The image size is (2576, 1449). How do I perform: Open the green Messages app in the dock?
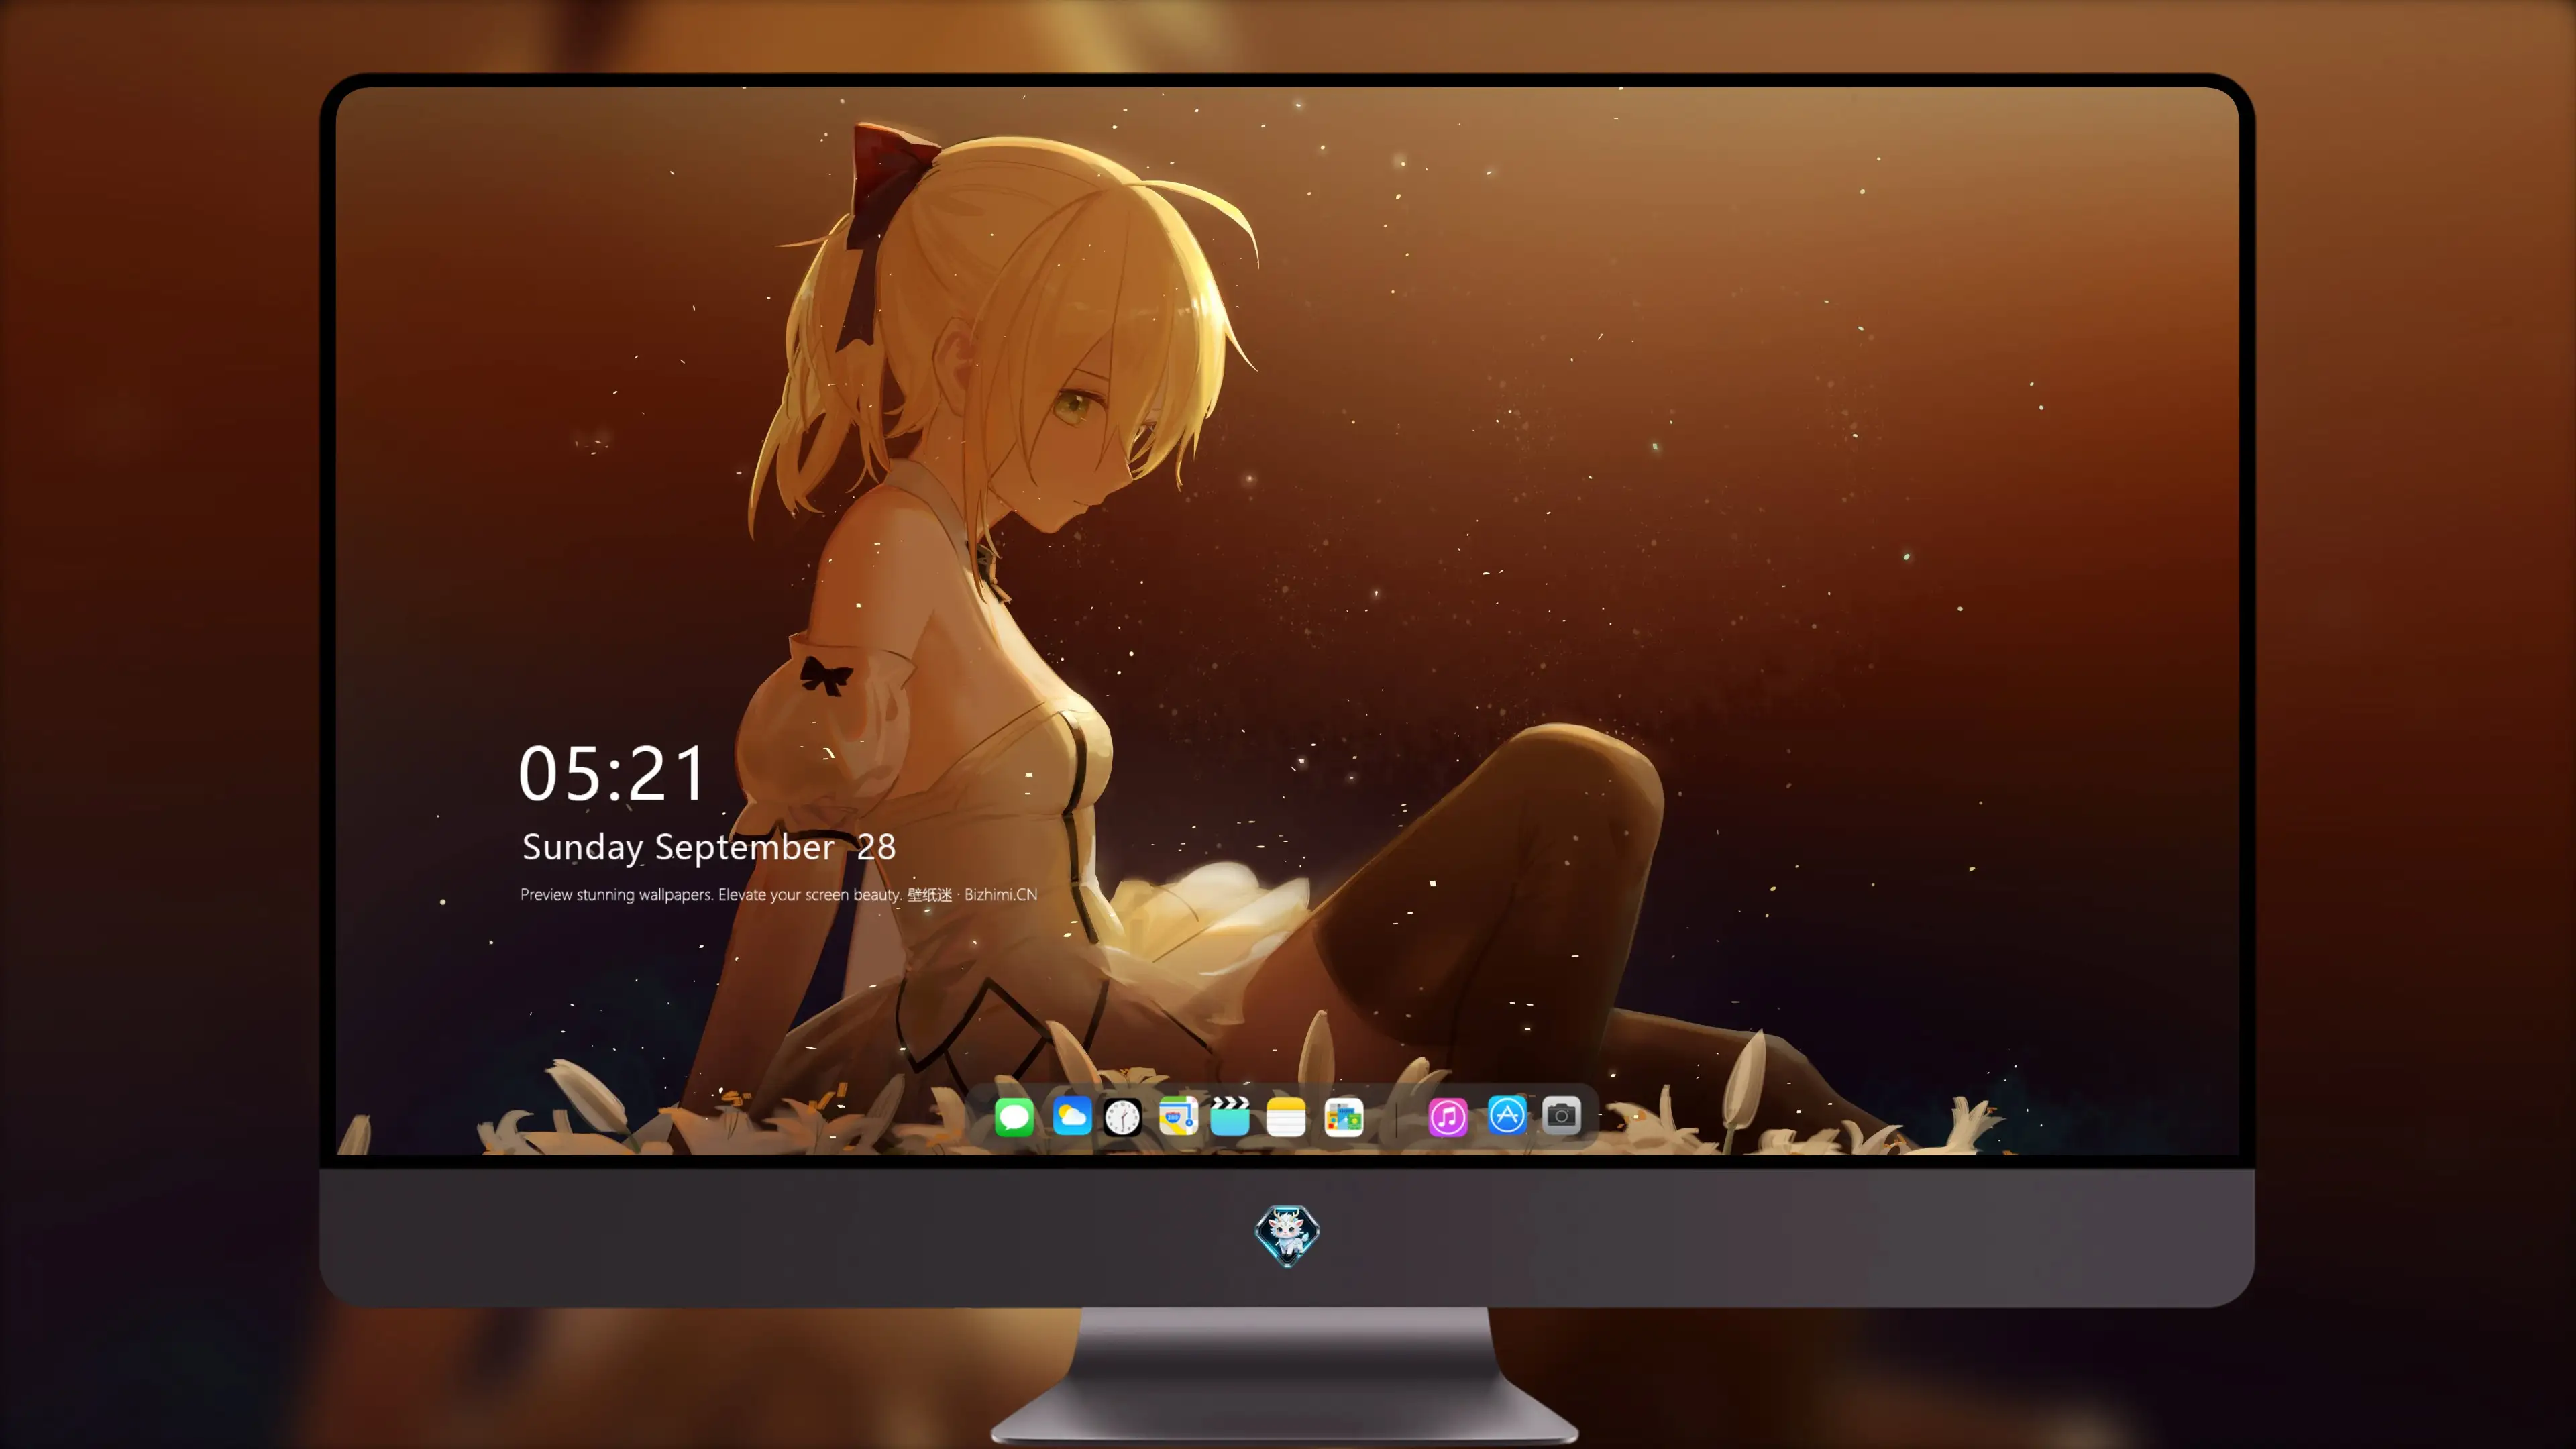pyautogui.click(x=1014, y=1117)
